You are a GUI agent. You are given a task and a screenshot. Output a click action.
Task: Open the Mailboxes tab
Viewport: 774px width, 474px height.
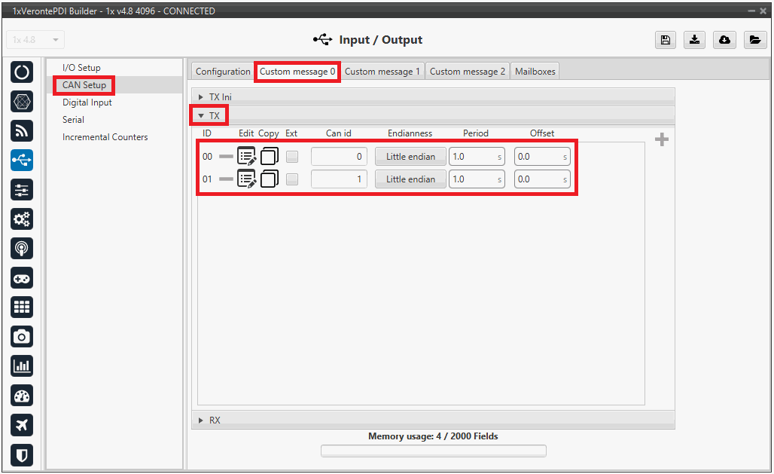535,72
